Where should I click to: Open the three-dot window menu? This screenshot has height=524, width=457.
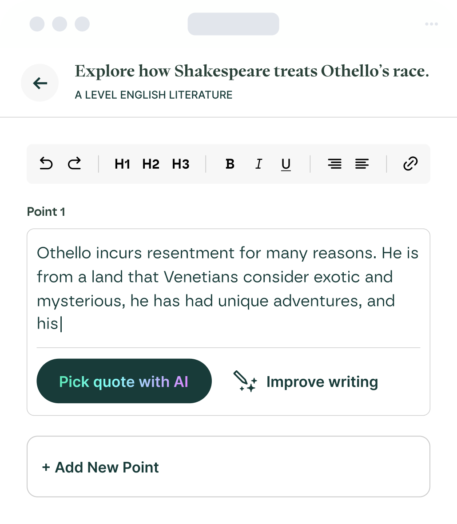coord(431,24)
